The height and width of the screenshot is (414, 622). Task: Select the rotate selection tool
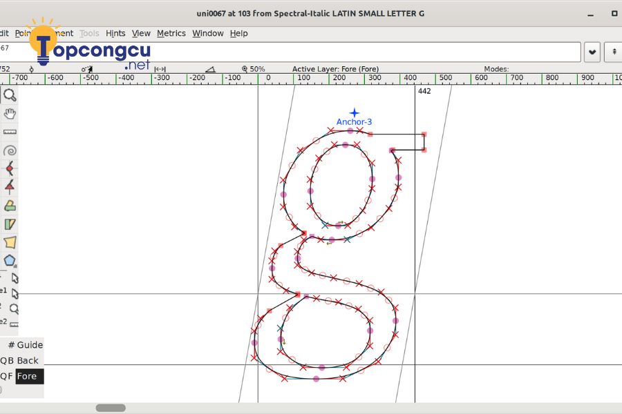click(10, 206)
